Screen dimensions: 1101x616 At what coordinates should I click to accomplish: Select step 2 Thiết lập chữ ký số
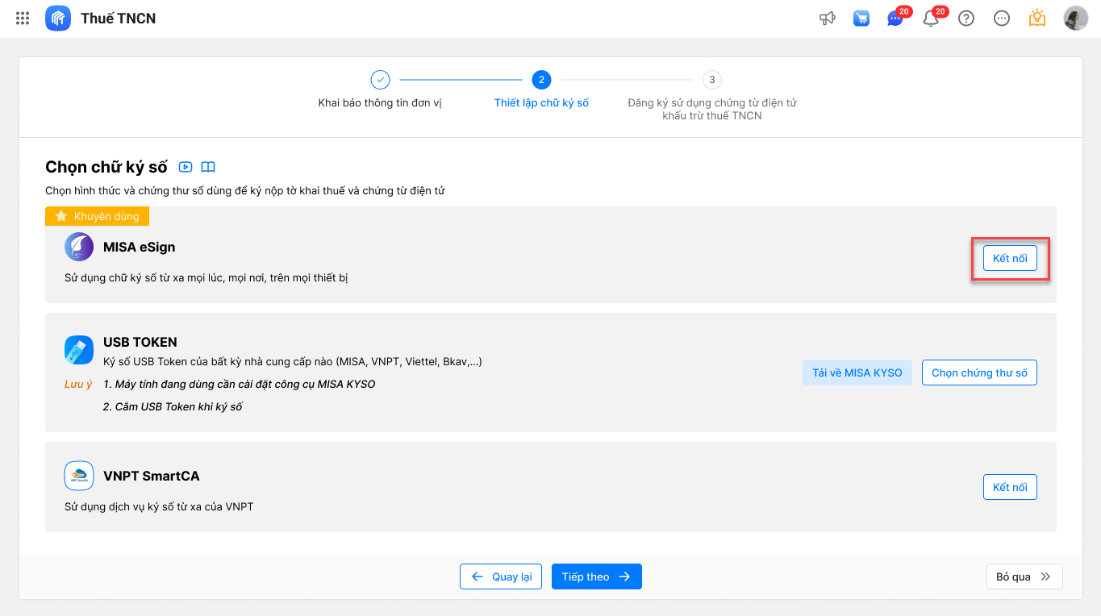tap(541, 80)
